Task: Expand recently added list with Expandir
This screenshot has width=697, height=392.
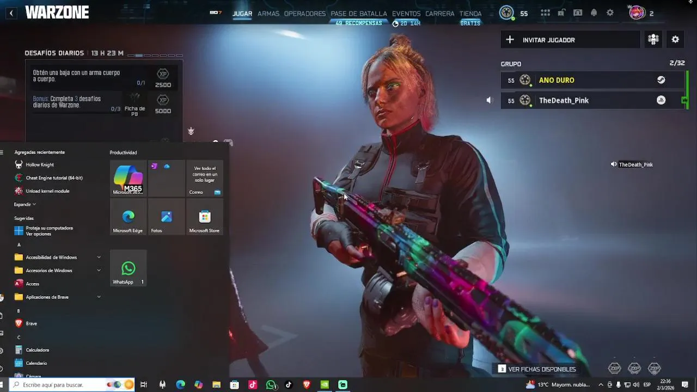Action: 25,204
